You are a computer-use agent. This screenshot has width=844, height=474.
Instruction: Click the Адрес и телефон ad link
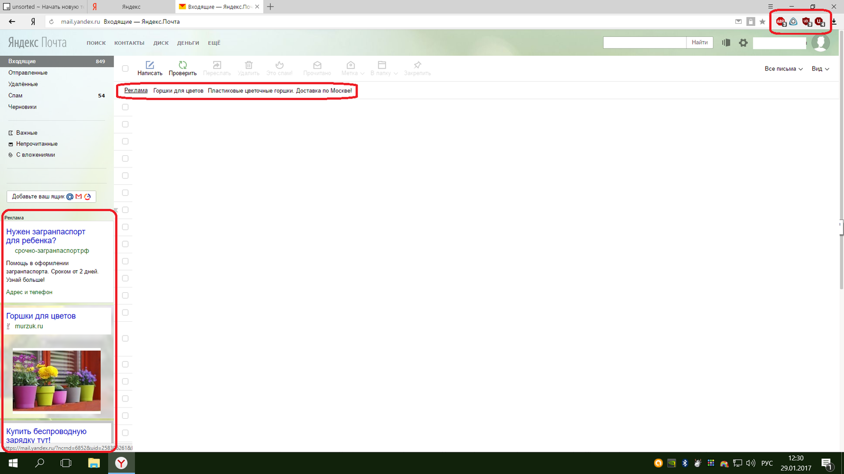[x=29, y=292]
